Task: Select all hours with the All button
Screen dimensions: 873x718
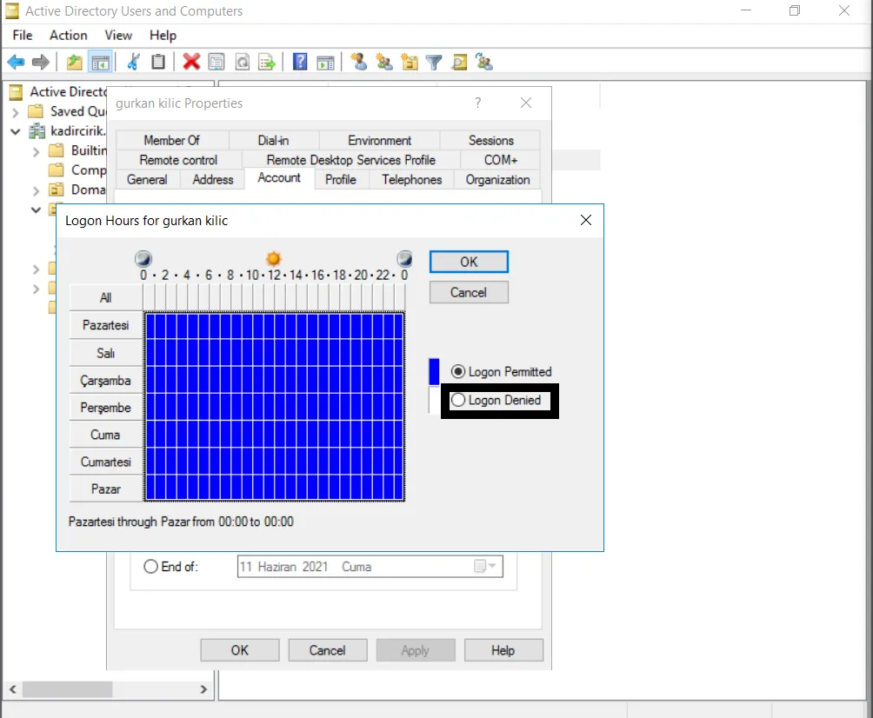Action: coord(106,298)
